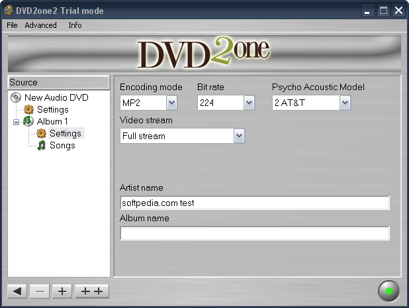Image resolution: width=409 pixels, height=308 pixels.
Task: Open Bit rate dropdown arrow
Action: [x=249, y=103]
